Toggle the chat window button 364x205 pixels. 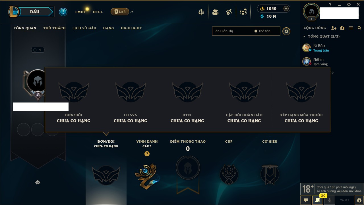click(306, 200)
